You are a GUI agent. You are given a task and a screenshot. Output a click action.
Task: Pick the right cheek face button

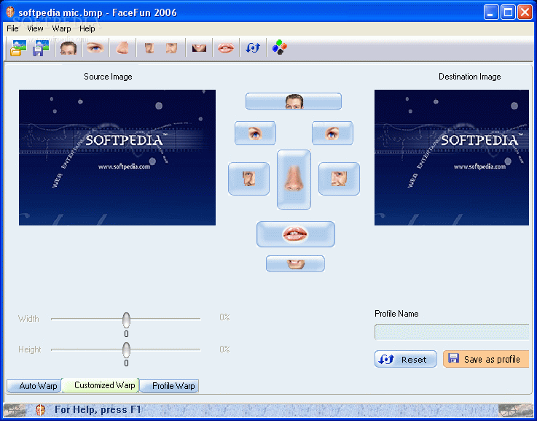pos(339,179)
